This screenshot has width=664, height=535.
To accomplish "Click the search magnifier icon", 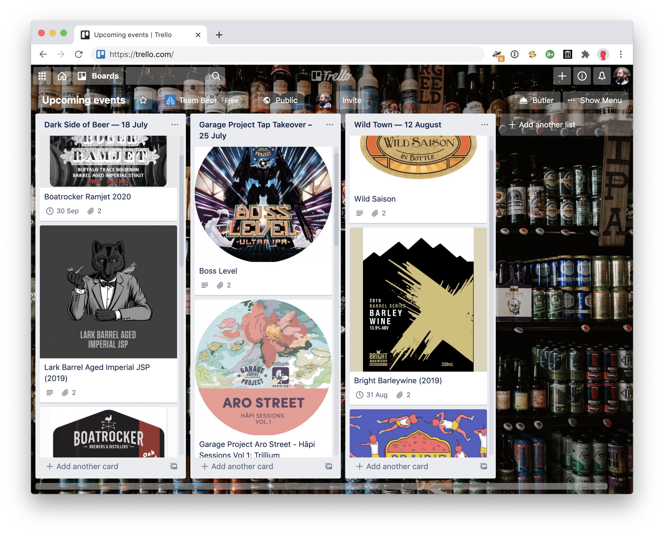I will tap(216, 76).
